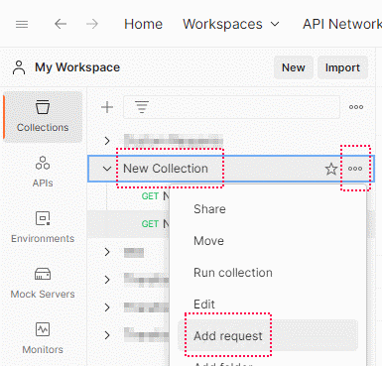The height and width of the screenshot is (366, 382).
Task: Select first GET request under New Collection
Action: (156, 196)
